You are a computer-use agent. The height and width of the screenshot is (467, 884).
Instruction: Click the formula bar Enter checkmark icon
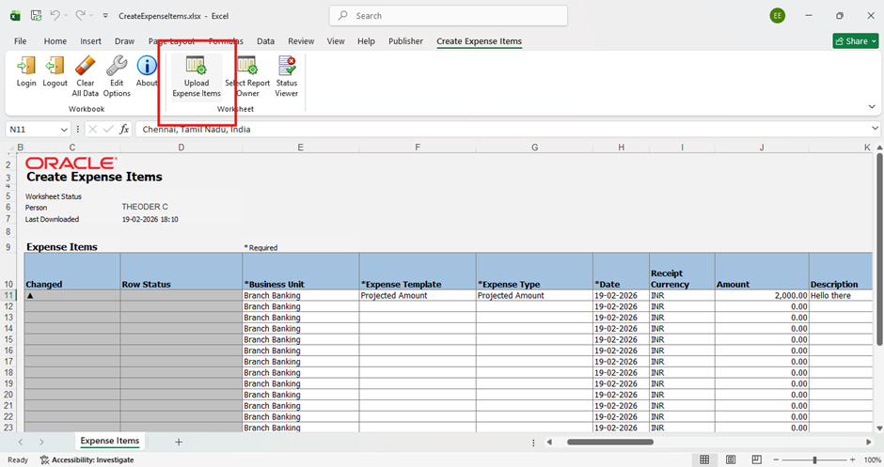point(108,129)
